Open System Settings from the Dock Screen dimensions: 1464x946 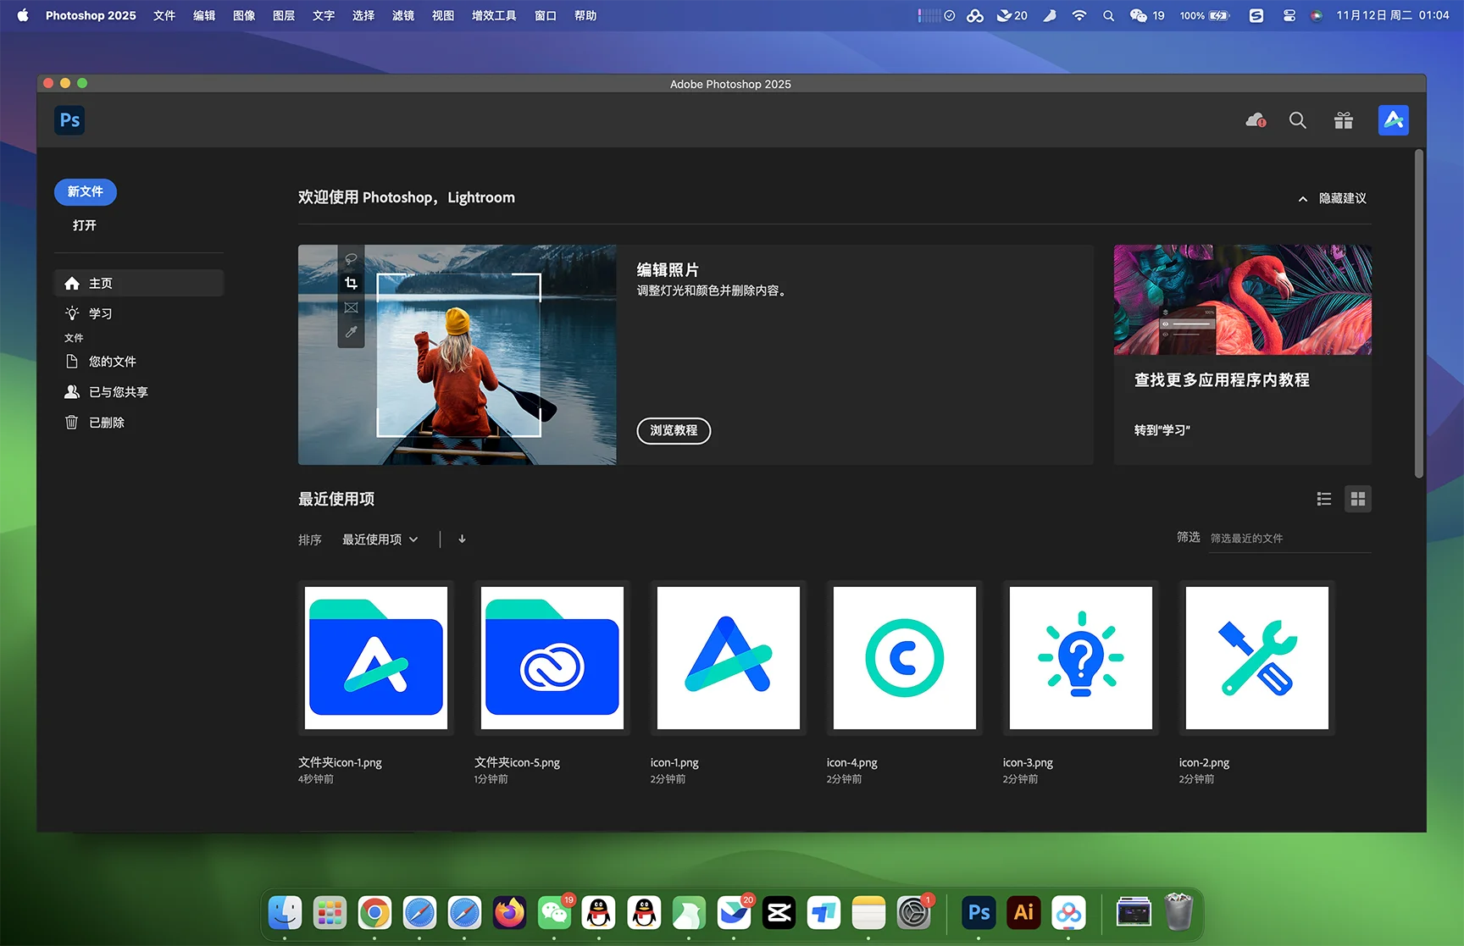[x=913, y=913]
